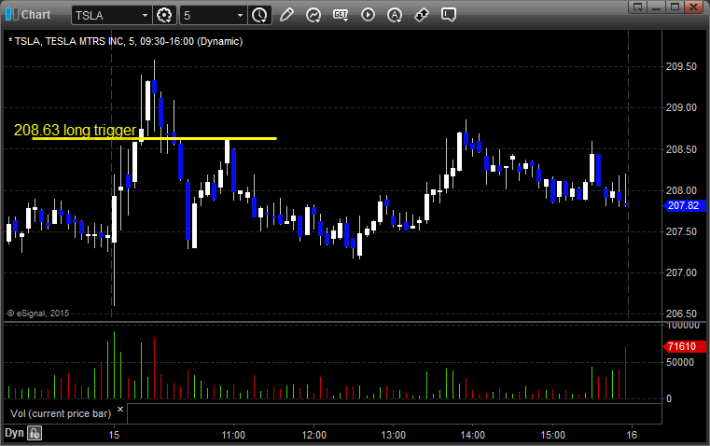This screenshot has width=710, height=446.
Task: Click the 71610 current volume marker
Action: click(x=682, y=346)
